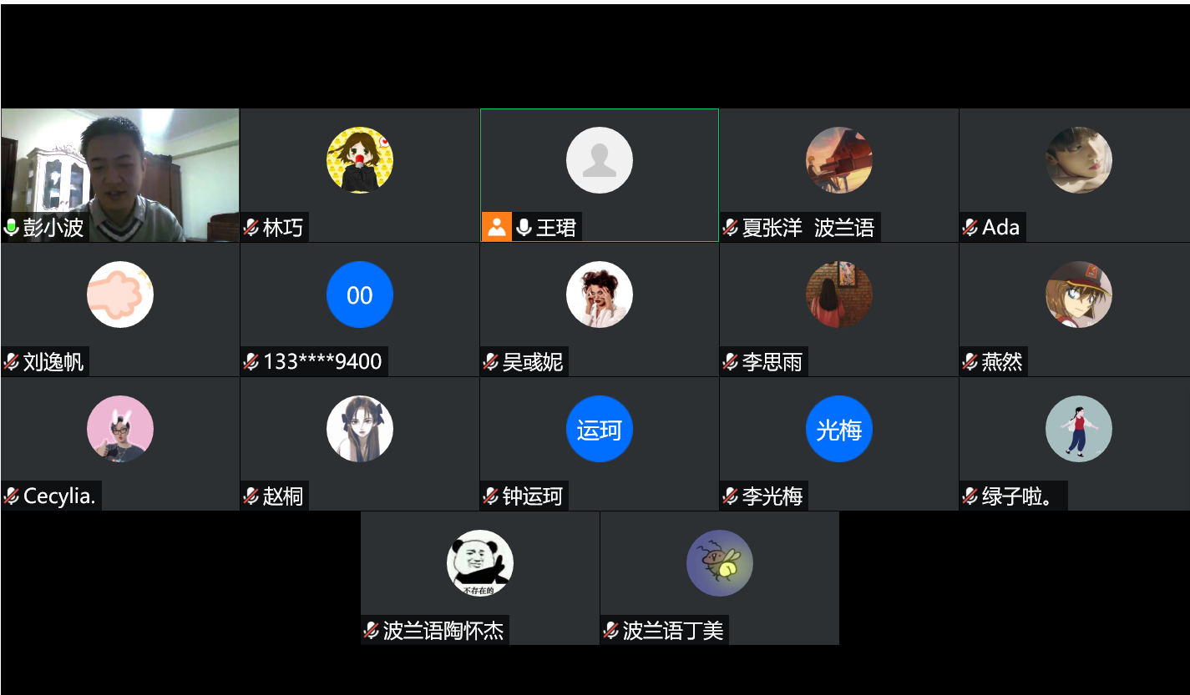1190x695 pixels.
Task: Click muted microphone icon beside Ada
Action: [970, 228]
